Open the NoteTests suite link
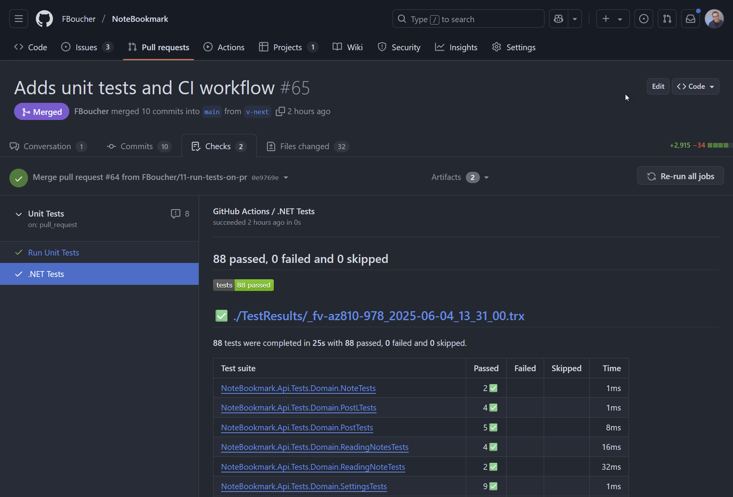The height and width of the screenshot is (497, 733). click(298, 388)
